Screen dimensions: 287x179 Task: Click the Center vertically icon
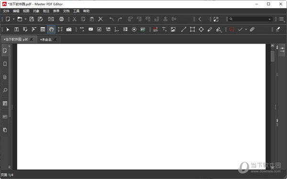174,19
